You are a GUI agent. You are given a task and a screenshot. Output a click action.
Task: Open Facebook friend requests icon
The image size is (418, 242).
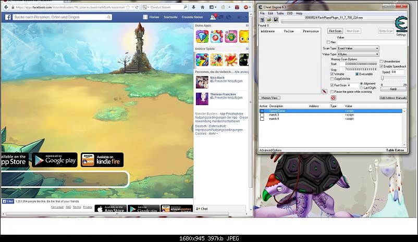point(213,17)
